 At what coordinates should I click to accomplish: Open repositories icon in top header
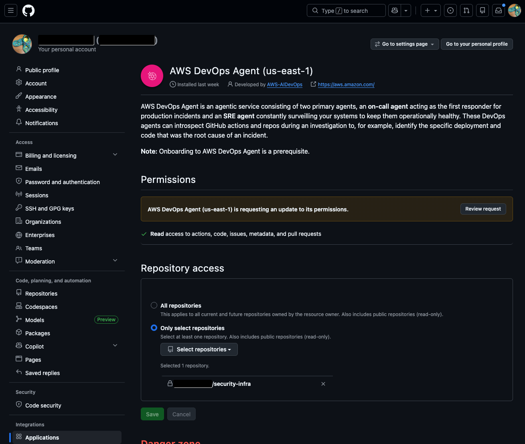pyautogui.click(x=482, y=11)
